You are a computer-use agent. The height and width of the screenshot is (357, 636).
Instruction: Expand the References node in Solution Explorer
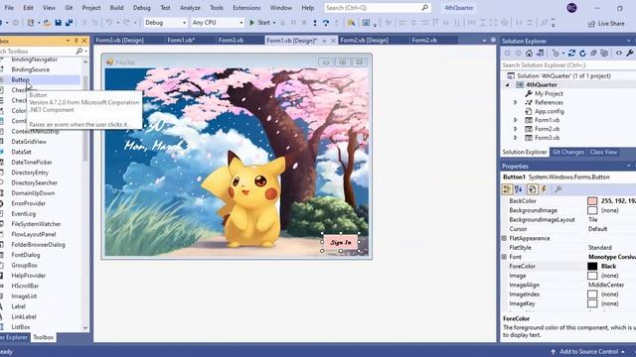point(516,103)
